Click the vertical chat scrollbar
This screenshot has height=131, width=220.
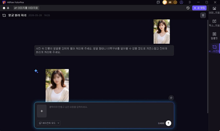point(208,66)
